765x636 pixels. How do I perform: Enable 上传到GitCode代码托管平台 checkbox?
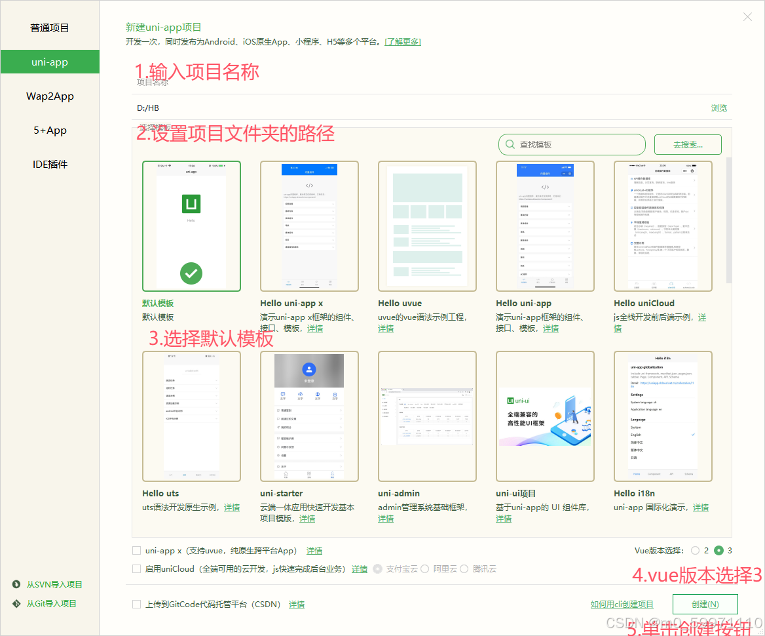pos(137,605)
